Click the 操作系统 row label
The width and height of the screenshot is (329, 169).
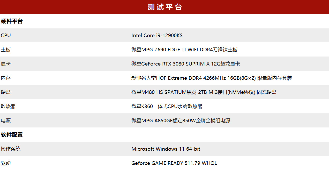(11, 149)
